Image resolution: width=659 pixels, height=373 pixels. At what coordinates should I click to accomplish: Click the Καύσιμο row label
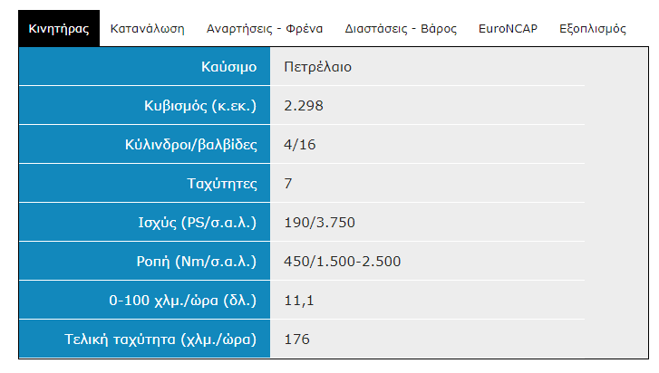click(x=228, y=67)
